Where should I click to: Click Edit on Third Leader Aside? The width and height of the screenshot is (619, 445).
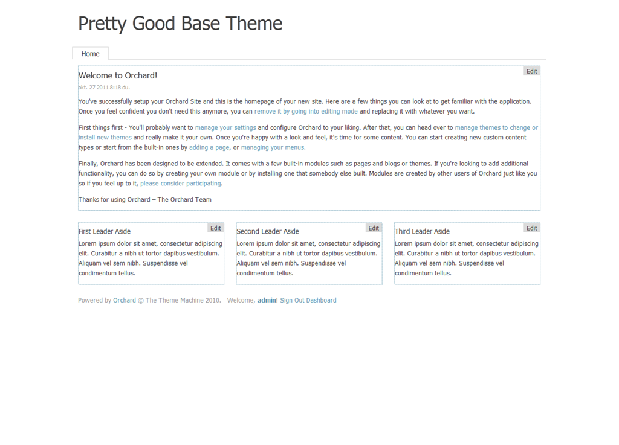(531, 228)
